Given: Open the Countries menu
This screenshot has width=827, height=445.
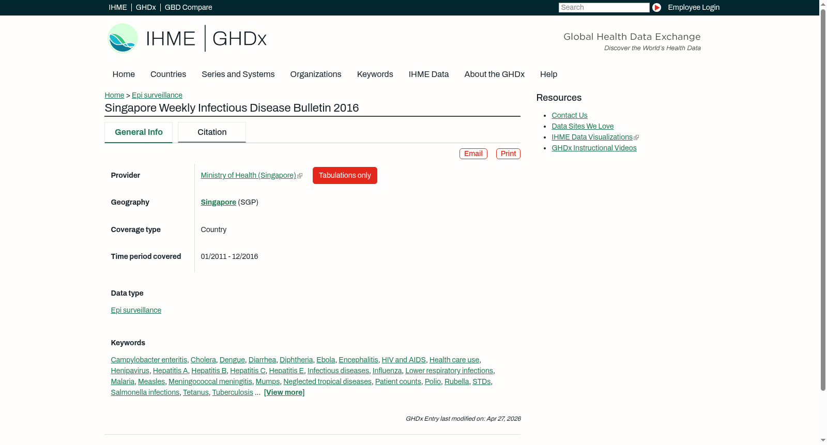Looking at the screenshot, I should [168, 74].
